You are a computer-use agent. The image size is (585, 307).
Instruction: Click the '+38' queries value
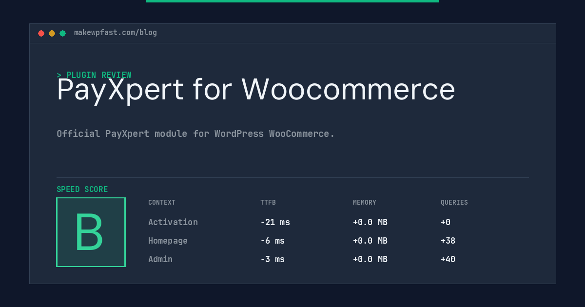448,241
